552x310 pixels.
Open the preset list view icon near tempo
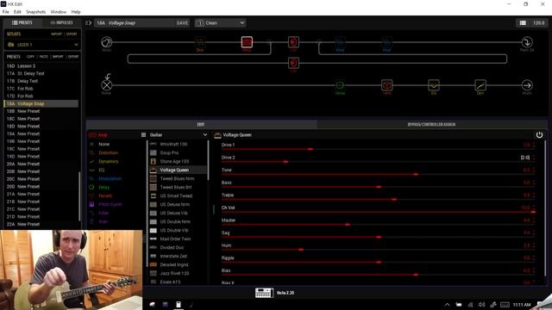tap(523, 23)
